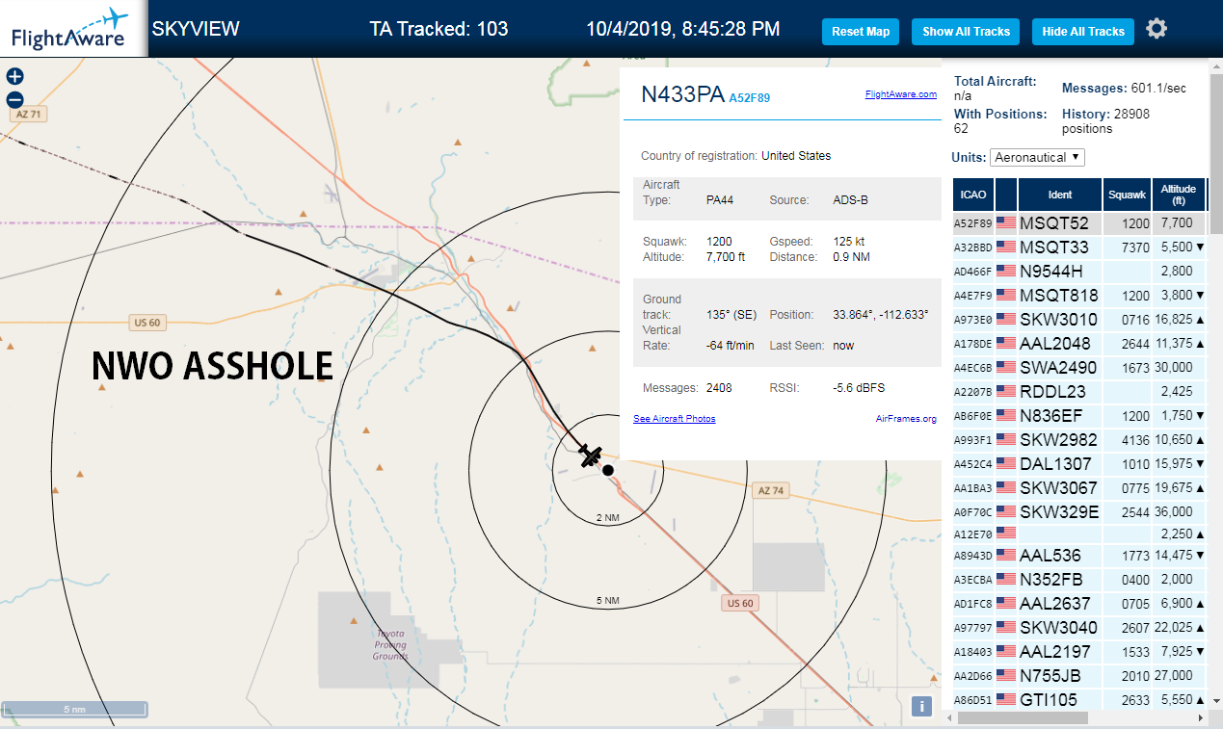Click Show All Tracks button
1223x729 pixels.
click(966, 32)
